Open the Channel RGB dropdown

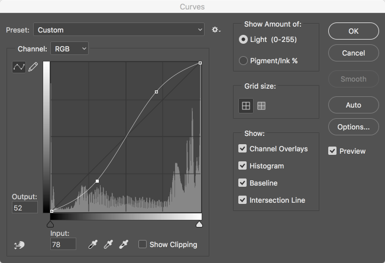pos(69,48)
